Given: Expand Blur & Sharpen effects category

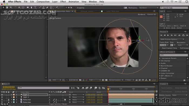Looking at the screenshot, I should click(x=160, y=66).
